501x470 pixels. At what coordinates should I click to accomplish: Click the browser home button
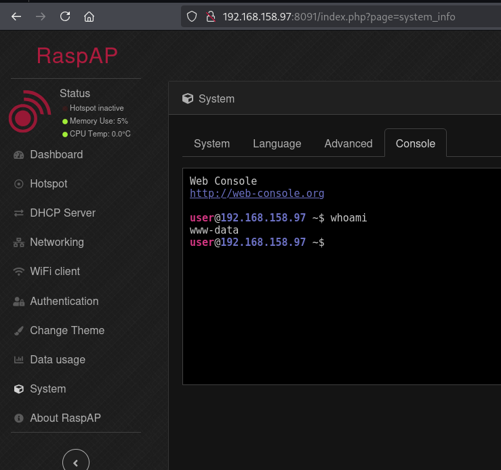(89, 17)
